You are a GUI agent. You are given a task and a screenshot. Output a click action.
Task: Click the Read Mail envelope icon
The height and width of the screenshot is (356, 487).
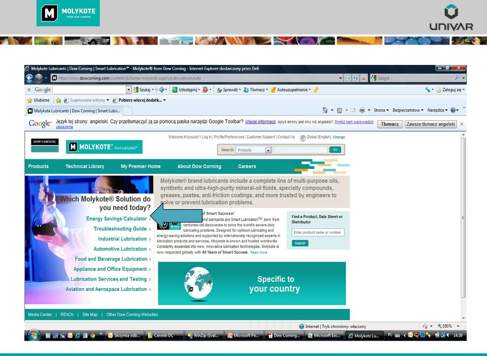[x=353, y=110]
